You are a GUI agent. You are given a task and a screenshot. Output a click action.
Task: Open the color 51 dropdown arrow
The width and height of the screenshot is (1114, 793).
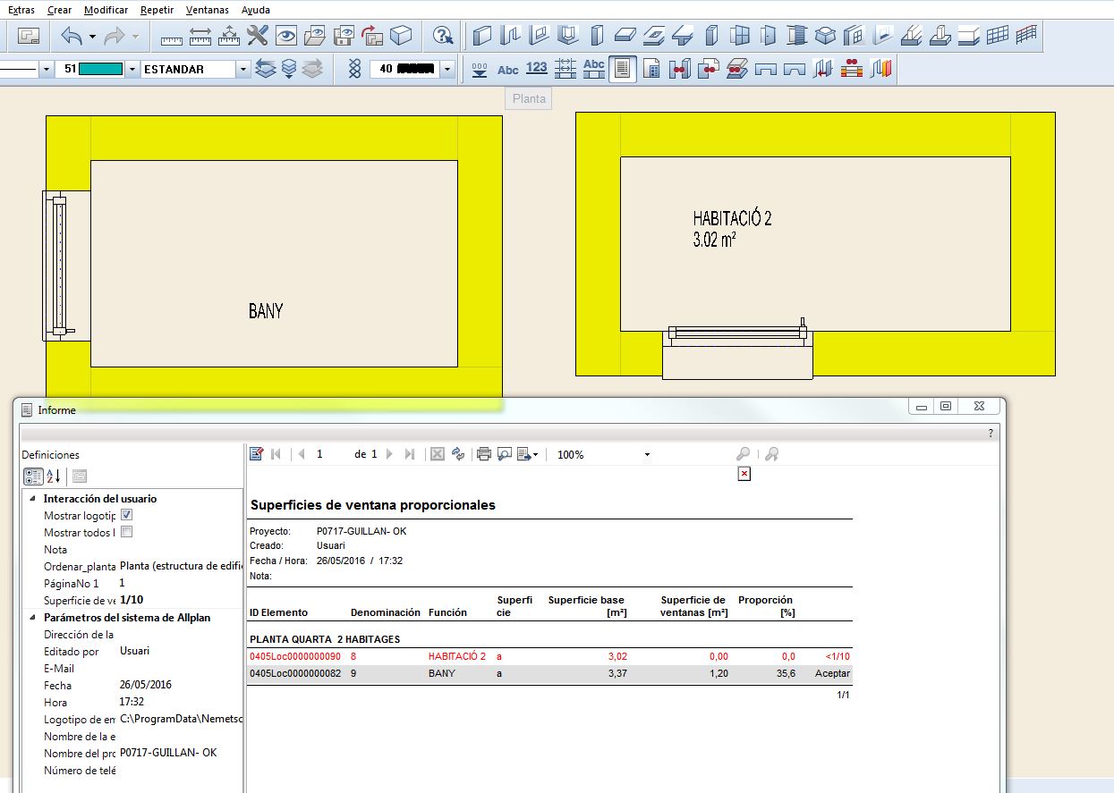point(132,69)
